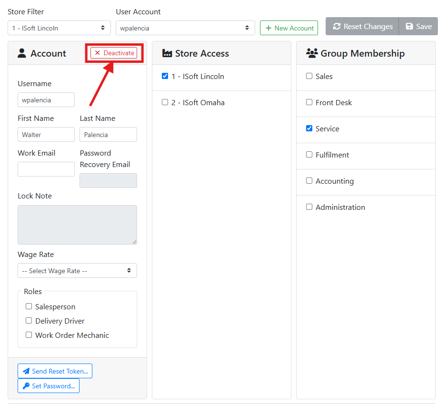438x404 pixels.
Task: Click the Store Access factory icon
Action: pyautogui.click(x=167, y=53)
